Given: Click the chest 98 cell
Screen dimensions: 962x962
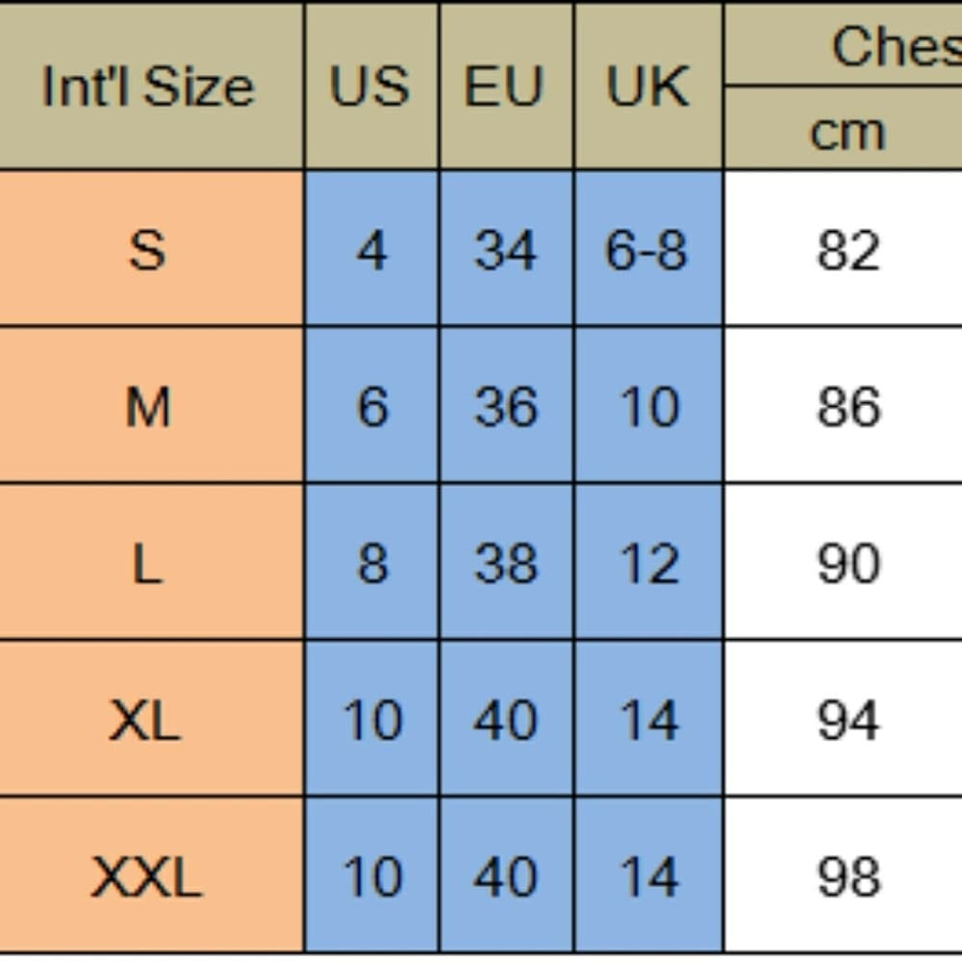Looking at the screenshot, I should tap(843, 874).
